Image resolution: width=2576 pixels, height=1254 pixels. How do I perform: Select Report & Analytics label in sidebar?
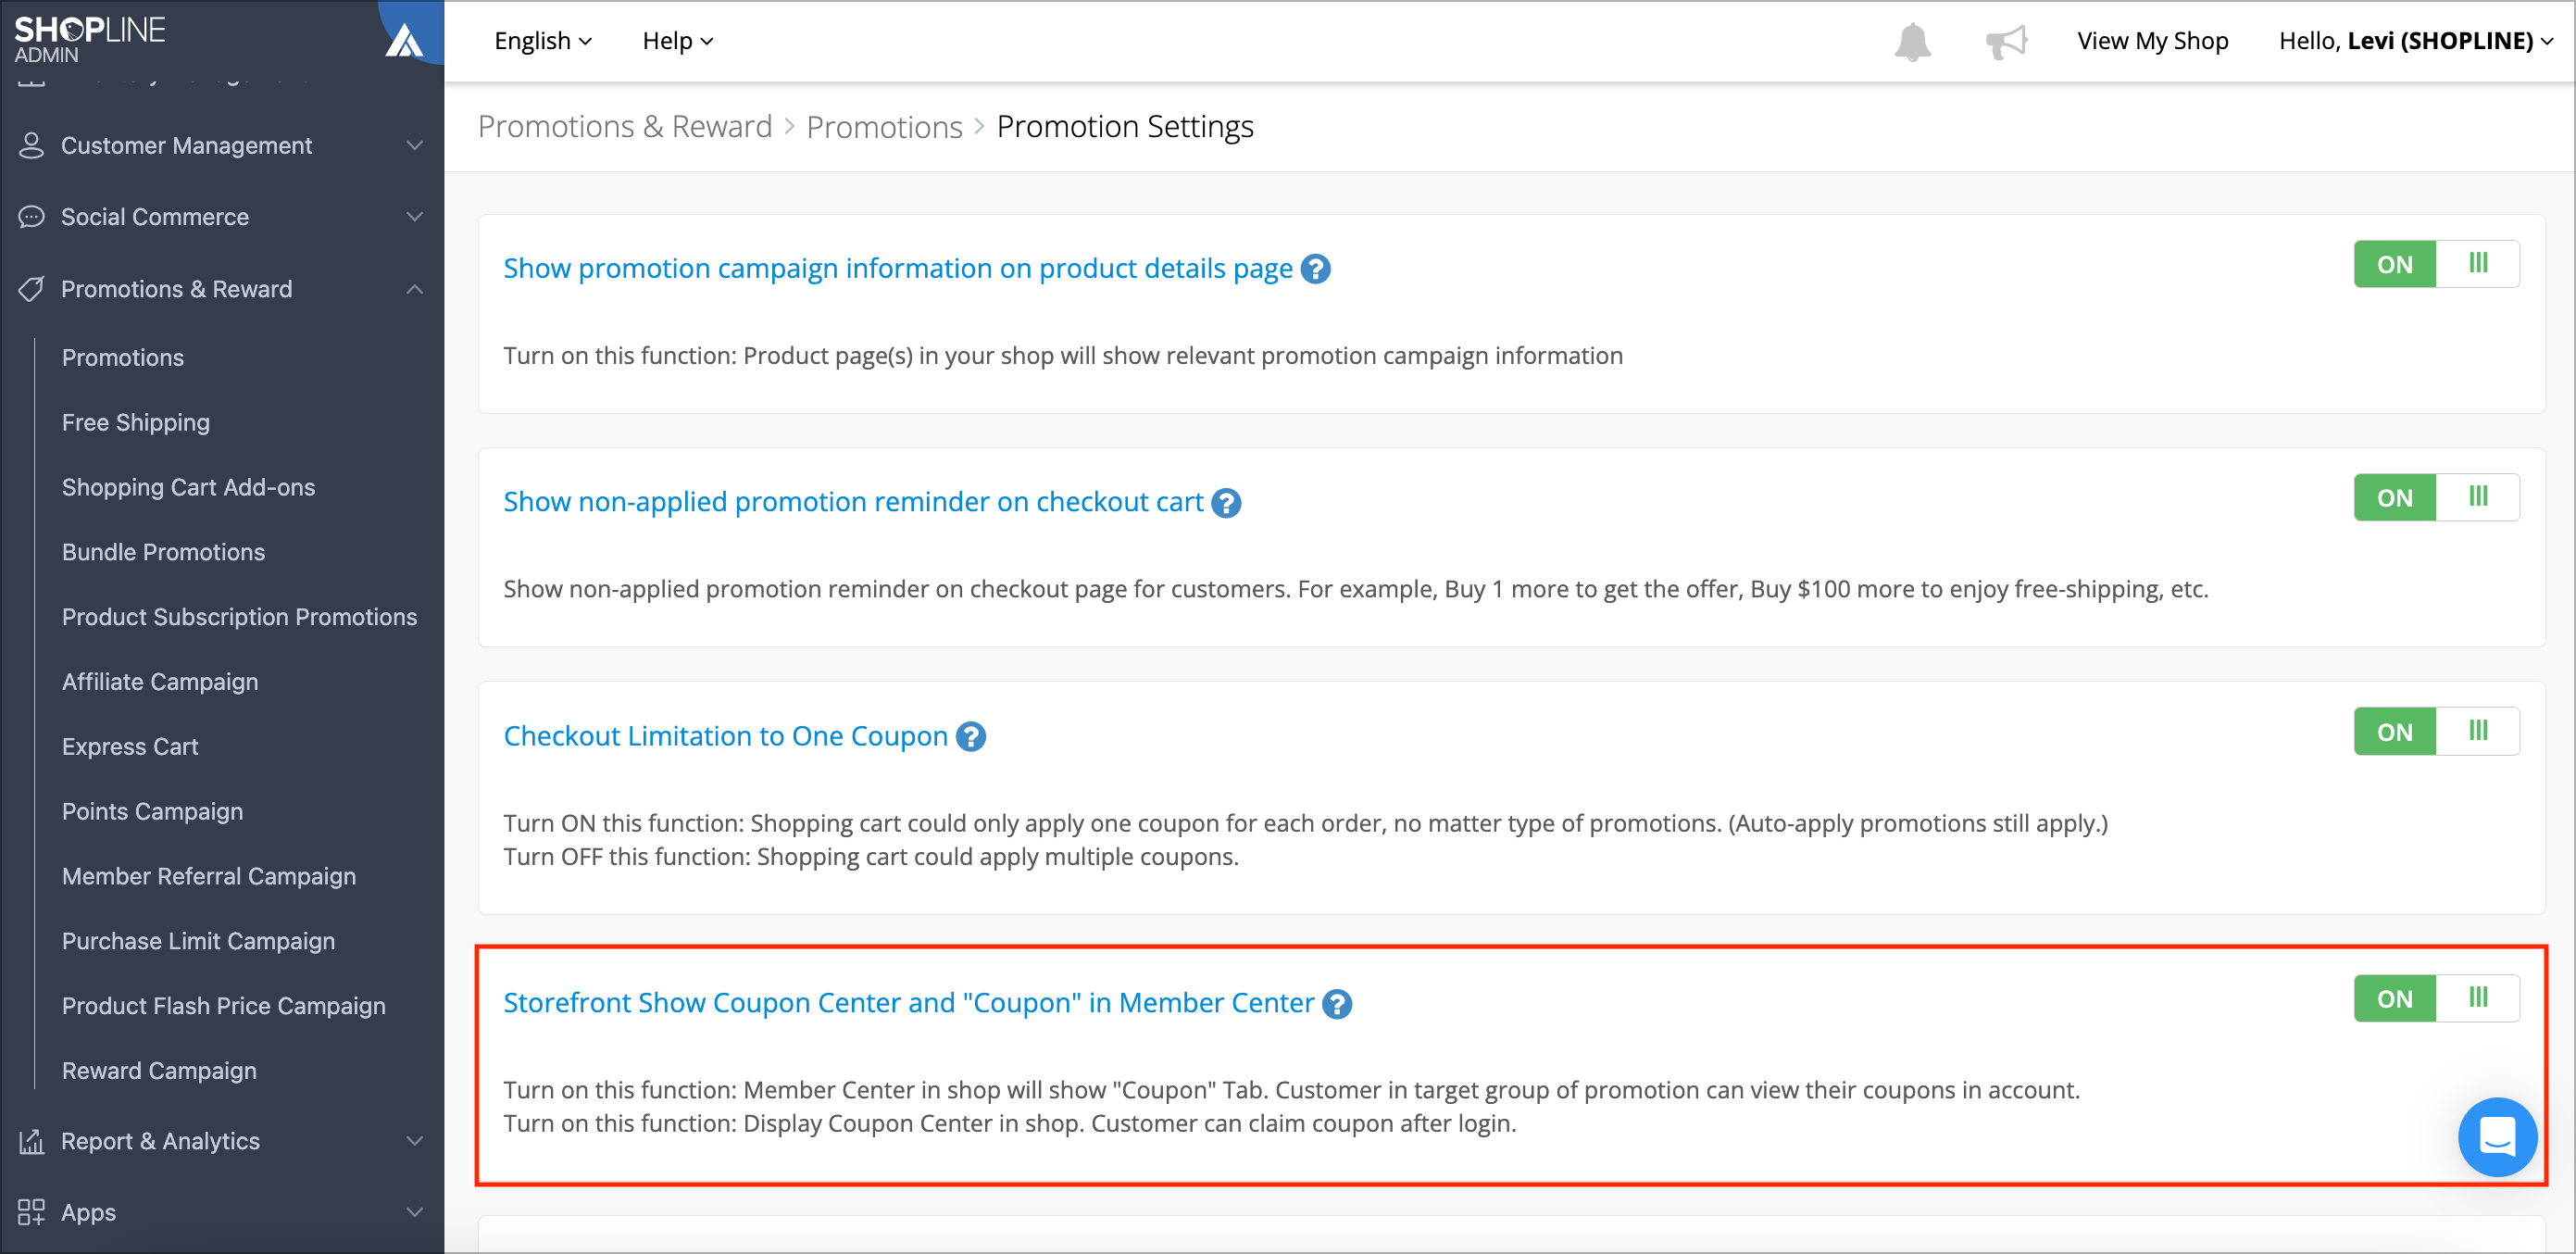pos(160,1141)
